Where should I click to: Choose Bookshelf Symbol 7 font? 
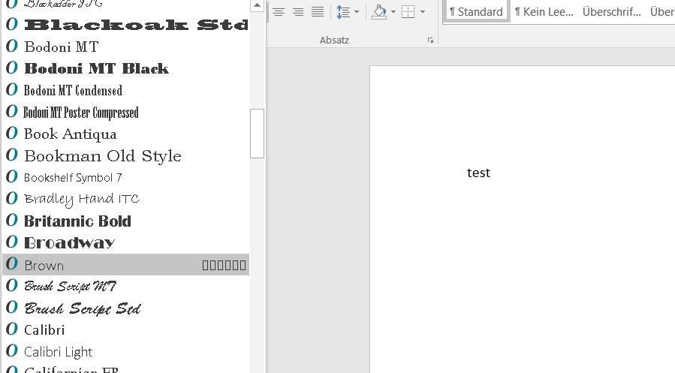[x=125, y=177]
